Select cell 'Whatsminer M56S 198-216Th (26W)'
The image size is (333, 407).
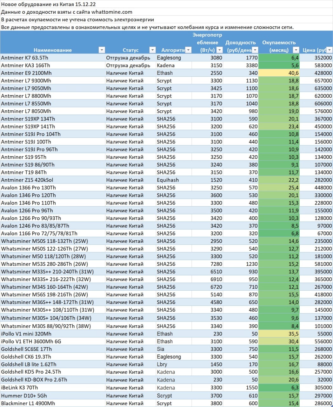(x=53, y=294)
